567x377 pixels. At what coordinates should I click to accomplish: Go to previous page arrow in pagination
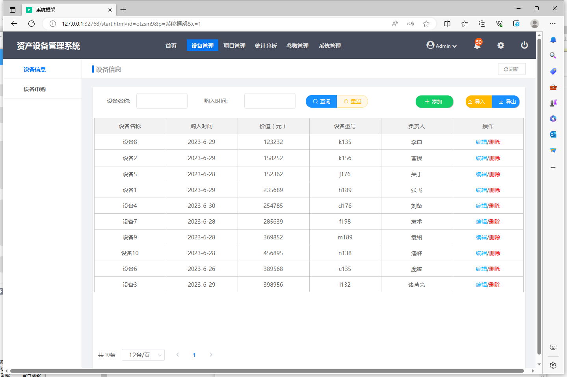pos(178,355)
